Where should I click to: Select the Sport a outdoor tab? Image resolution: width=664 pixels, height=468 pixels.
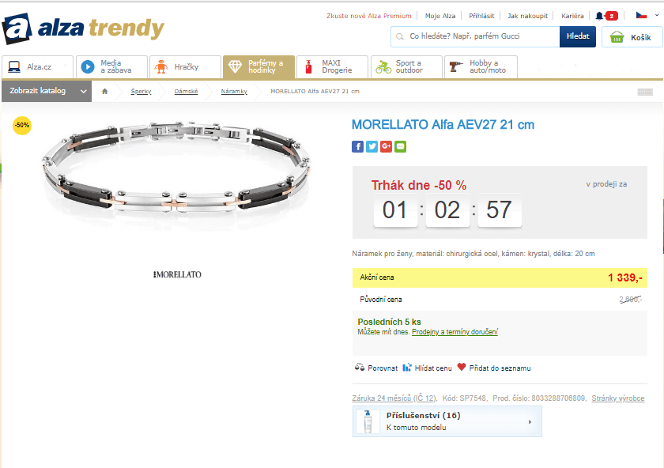click(x=406, y=67)
